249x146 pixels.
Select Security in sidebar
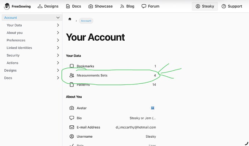coord(13,55)
